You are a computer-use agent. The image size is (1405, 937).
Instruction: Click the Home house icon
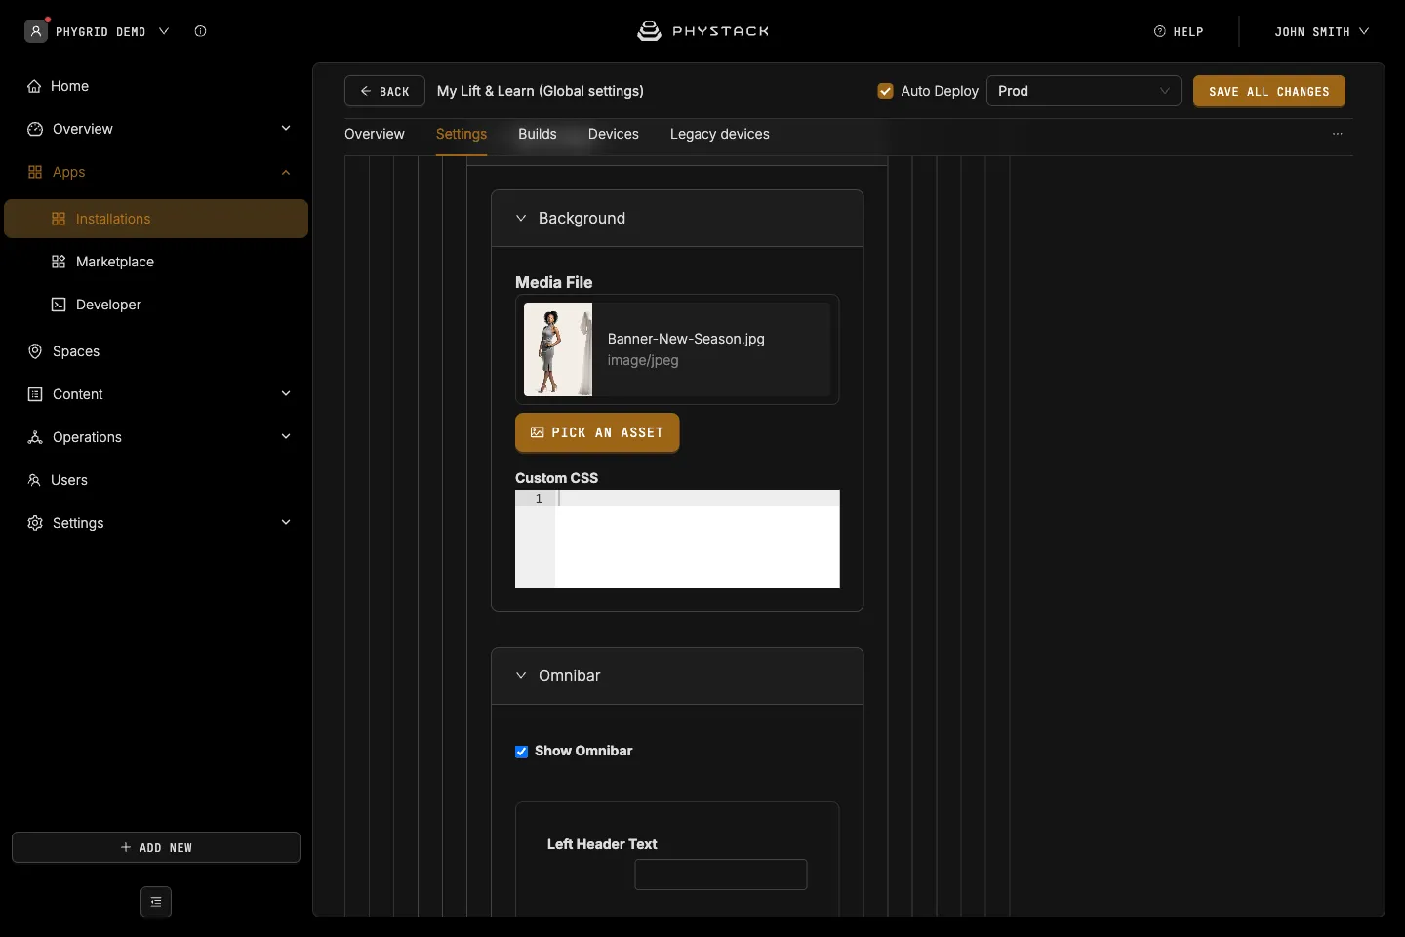click(x=34, y=86)
